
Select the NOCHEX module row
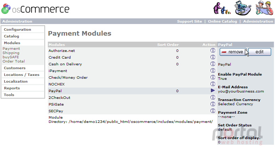[133, 84]
